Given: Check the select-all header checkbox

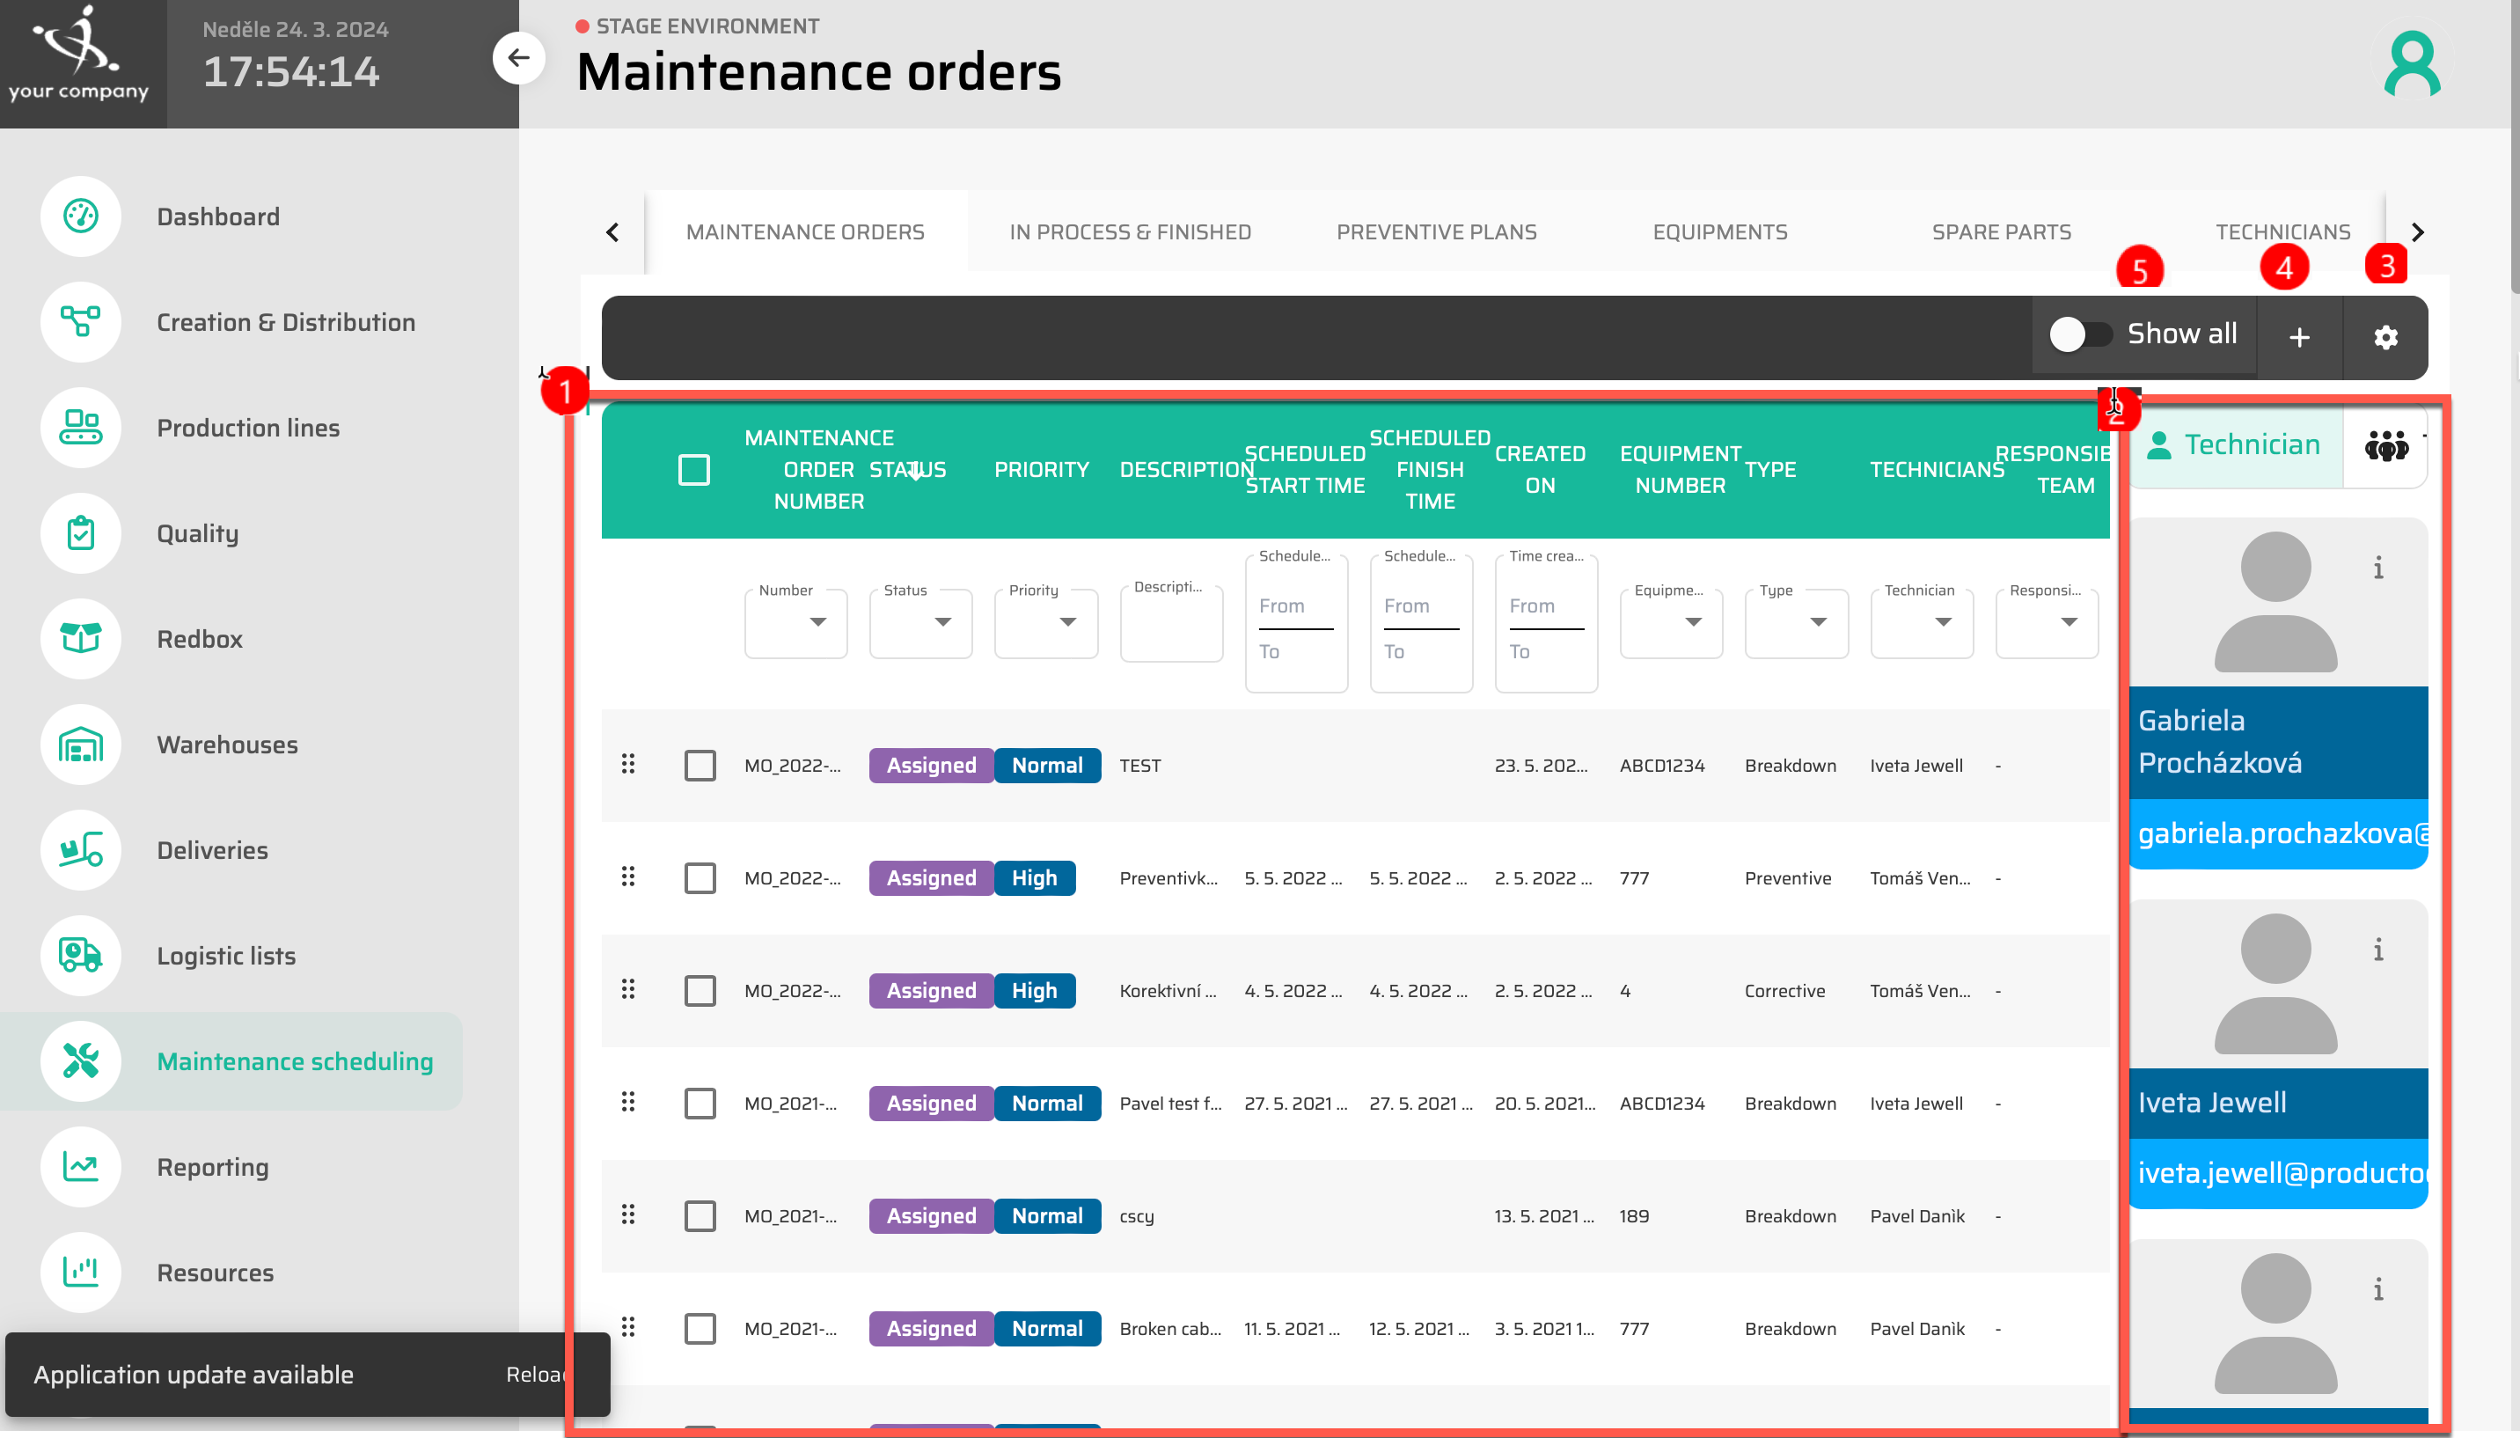Looking at the screenshot, I should [694, 470].
